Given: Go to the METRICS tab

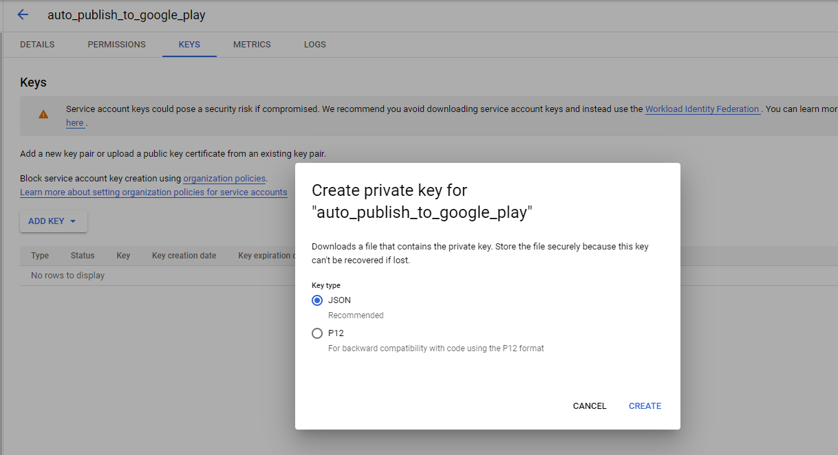Looking at the screenshot, I should pyautogui.click(x=252, y=45).
